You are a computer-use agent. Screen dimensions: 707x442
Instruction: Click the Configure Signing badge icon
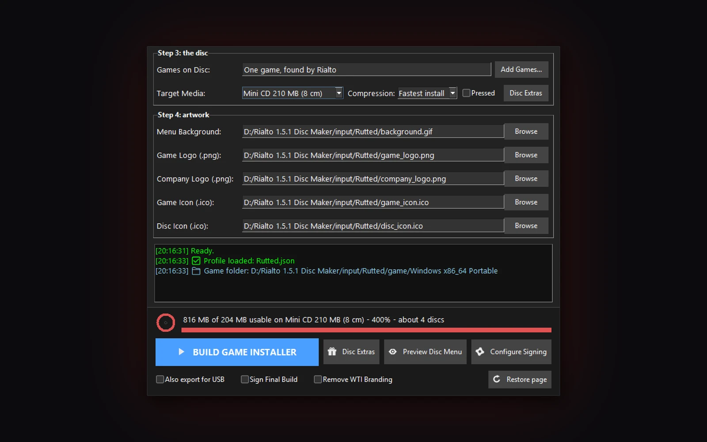tap(480, 352)
